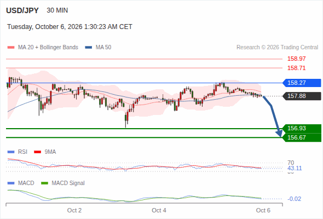Viewport: 323px width, 219px height.
Task: Click the MA 50 blue legend swatch
Action: [89, 48]
